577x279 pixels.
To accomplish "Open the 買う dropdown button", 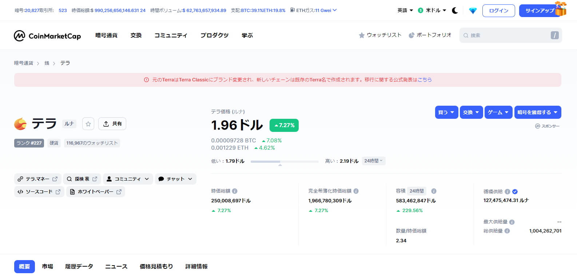I will [x=446, y=112].
